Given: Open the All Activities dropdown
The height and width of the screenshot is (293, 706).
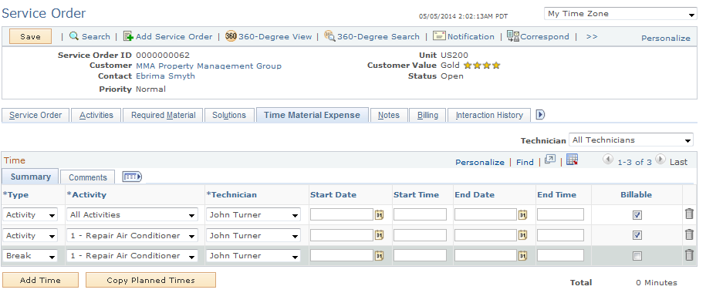Looking at the screenshot, I should point(133,214).
